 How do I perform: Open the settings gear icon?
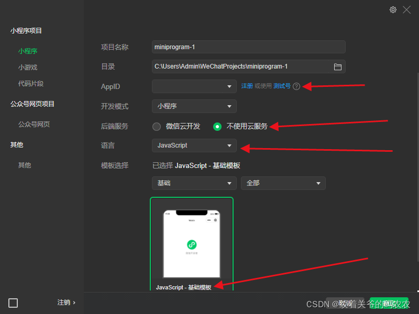pyautogui.click(x=393, y=10)
